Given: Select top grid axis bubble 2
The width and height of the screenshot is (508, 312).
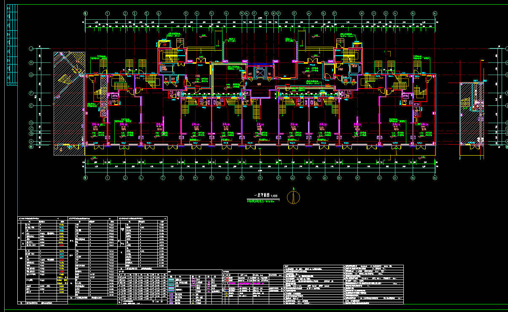Looking at the screenshot, I should (125, 13).
